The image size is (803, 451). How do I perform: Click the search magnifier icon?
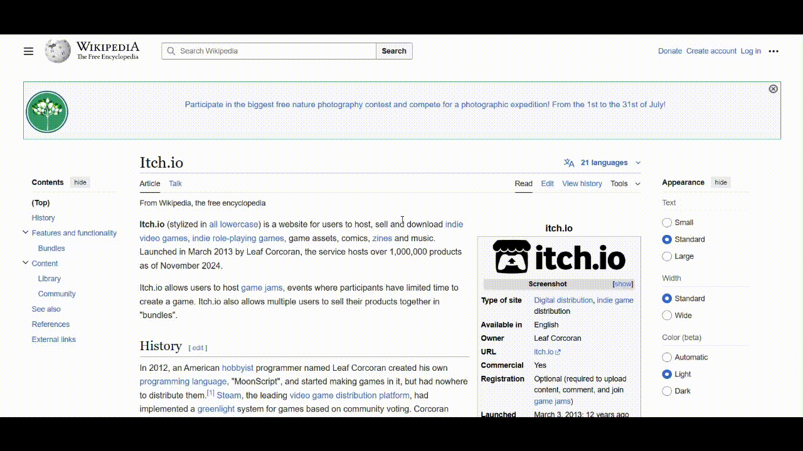pos(171,51)
